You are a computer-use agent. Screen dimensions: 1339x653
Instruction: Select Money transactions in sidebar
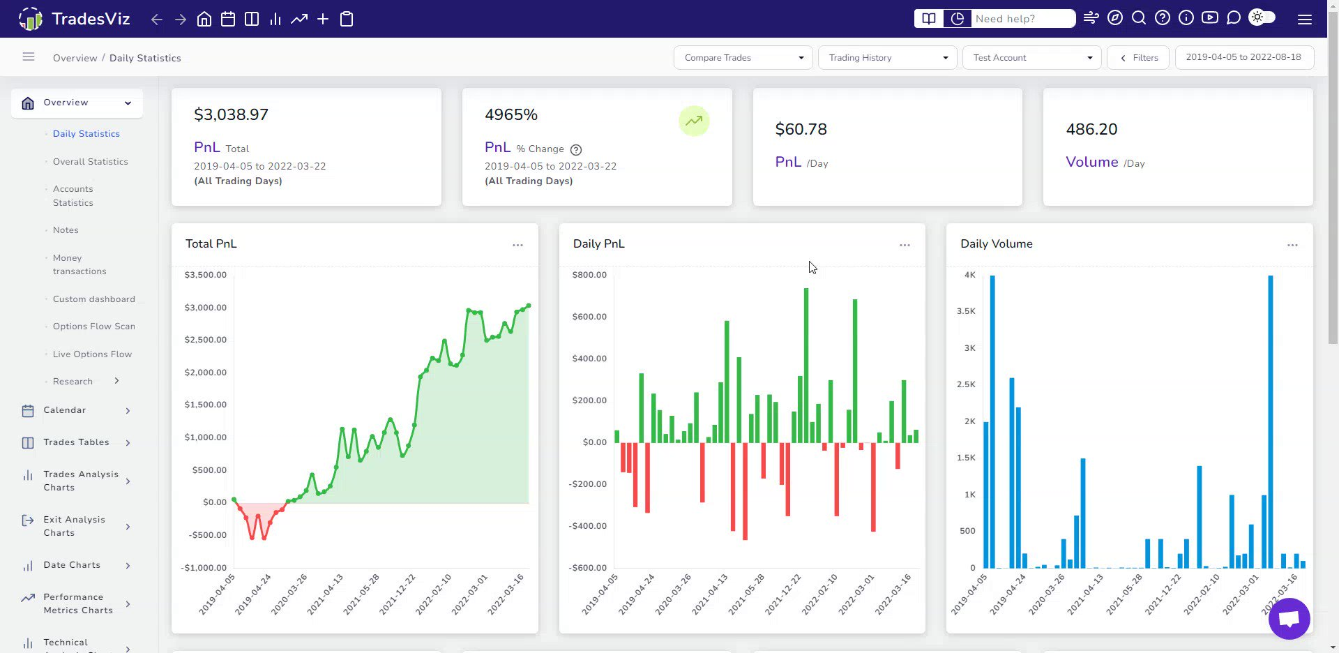point(80,264)
